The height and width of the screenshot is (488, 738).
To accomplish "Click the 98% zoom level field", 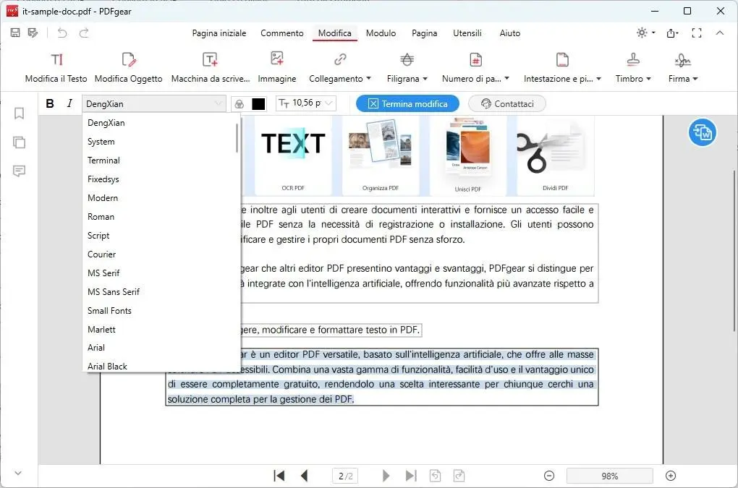I will 609,476.
